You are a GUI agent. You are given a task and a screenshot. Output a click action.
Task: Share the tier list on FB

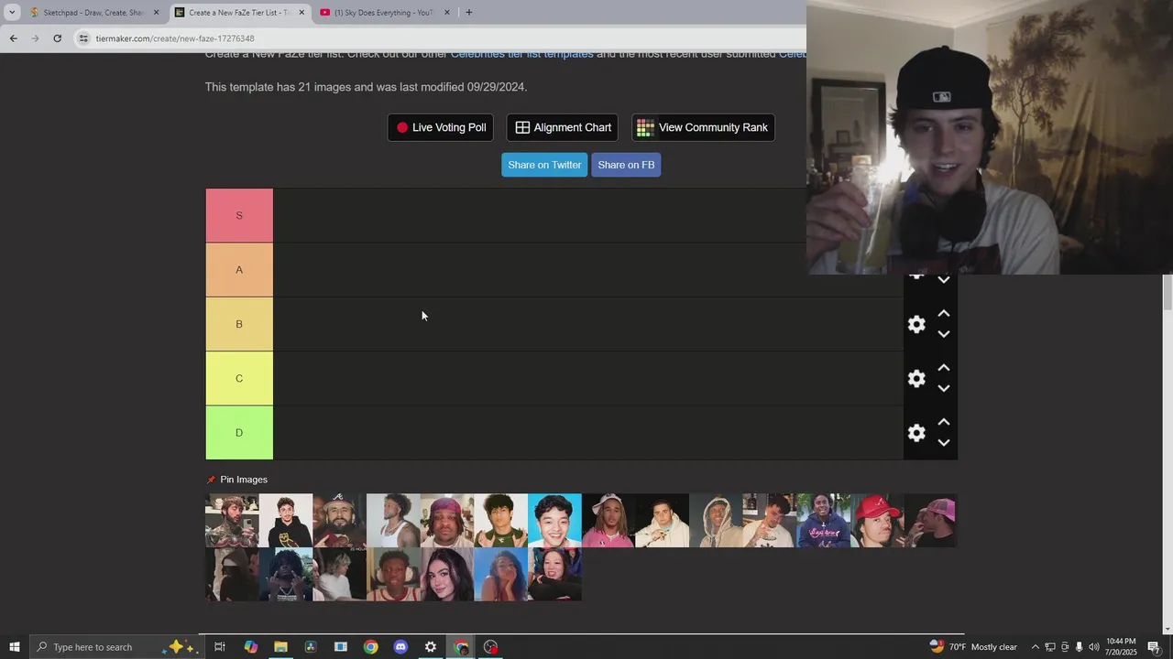[x=626, y=165]
